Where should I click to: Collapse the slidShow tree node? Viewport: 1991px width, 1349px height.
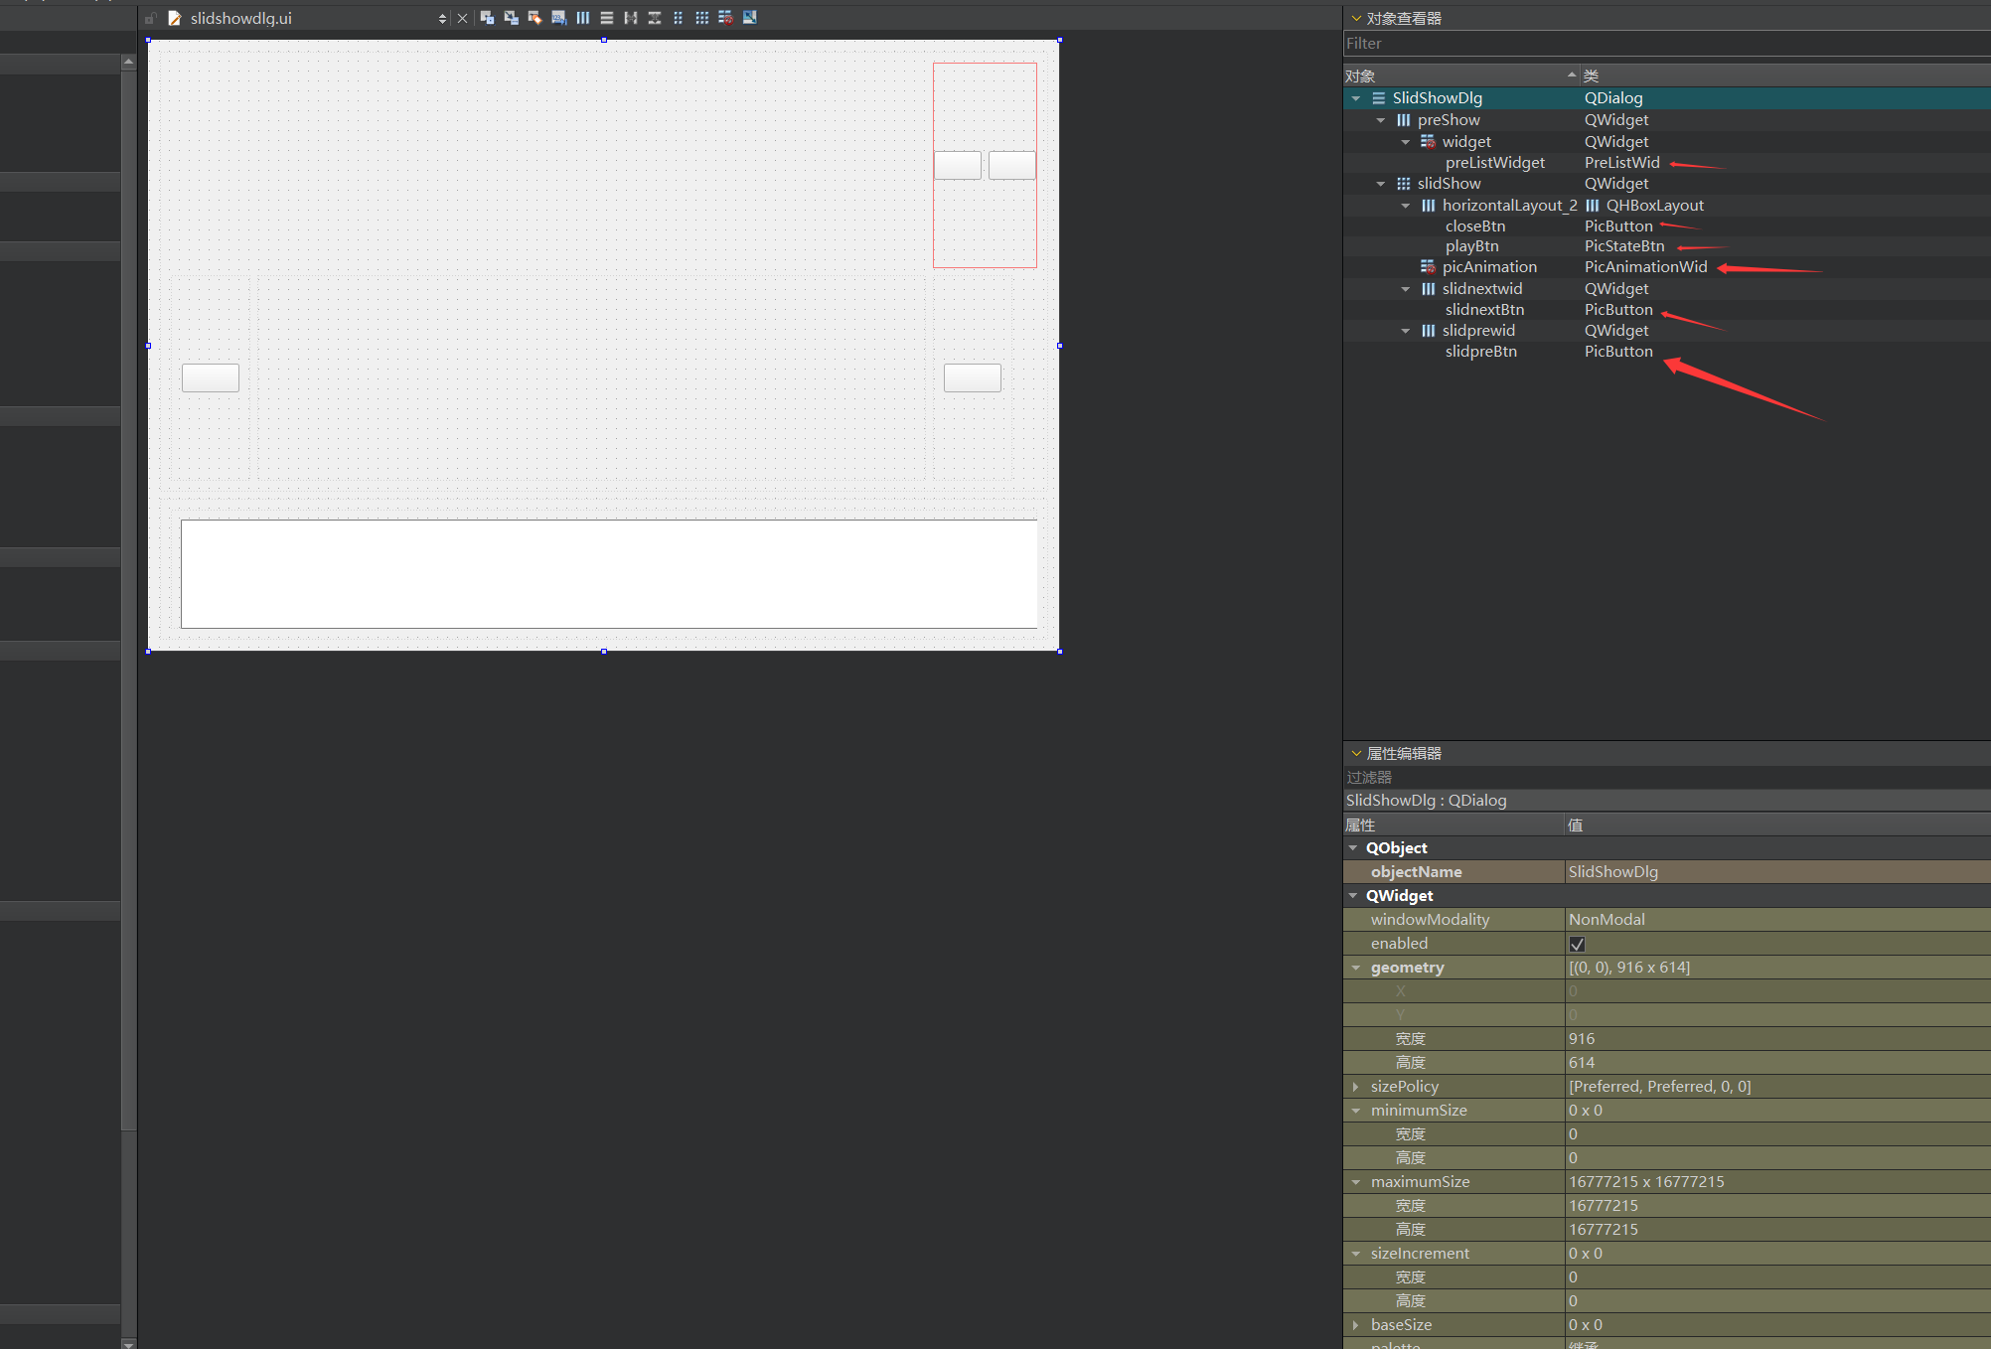1381,184
